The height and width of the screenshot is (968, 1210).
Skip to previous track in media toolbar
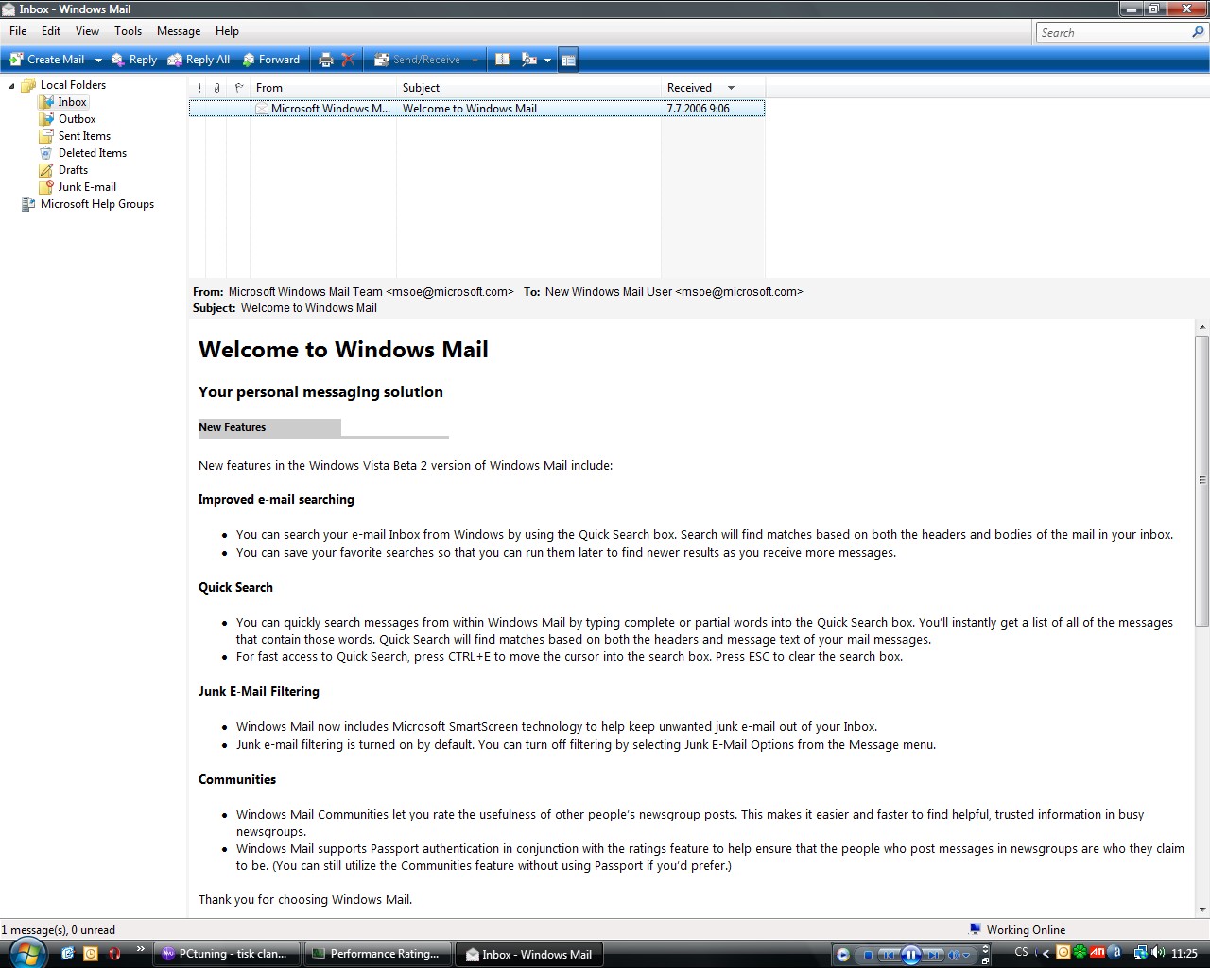pyautogui.click(x=889, y=955)
